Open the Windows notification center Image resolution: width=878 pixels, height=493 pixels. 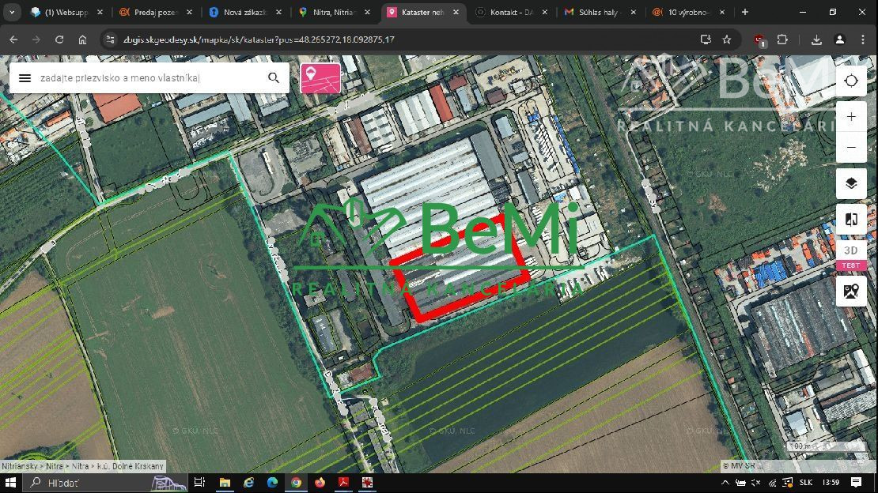pyautogui.click(x=856, y=483)
